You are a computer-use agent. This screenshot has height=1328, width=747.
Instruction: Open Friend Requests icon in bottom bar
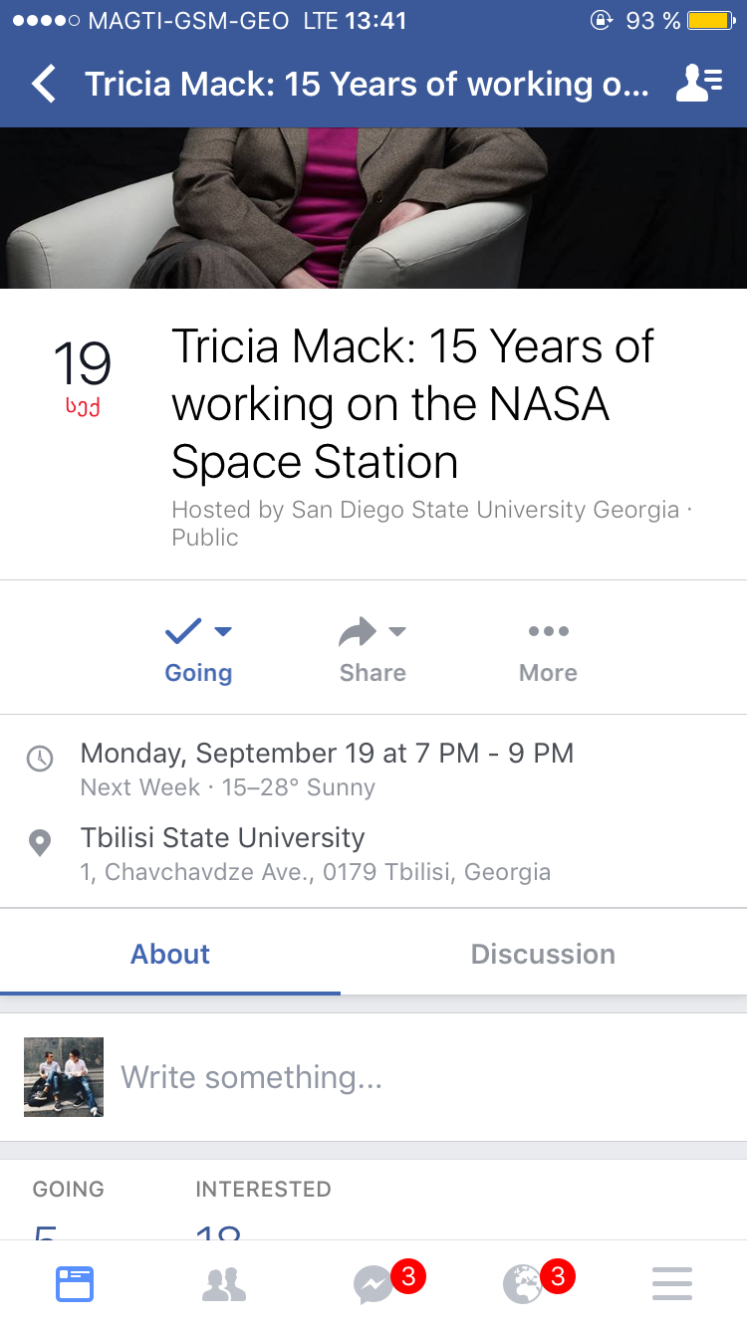(x=224, y=1284)
